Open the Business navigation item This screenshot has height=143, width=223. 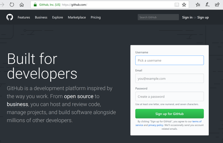point(41,17)
